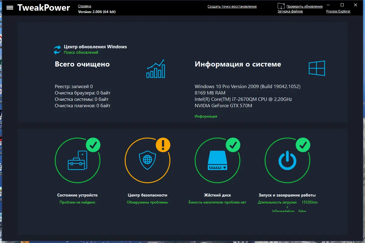Maximize the TweakPower window
The height and width of the screenshot is (243, 365).
[x=342, y=5]
